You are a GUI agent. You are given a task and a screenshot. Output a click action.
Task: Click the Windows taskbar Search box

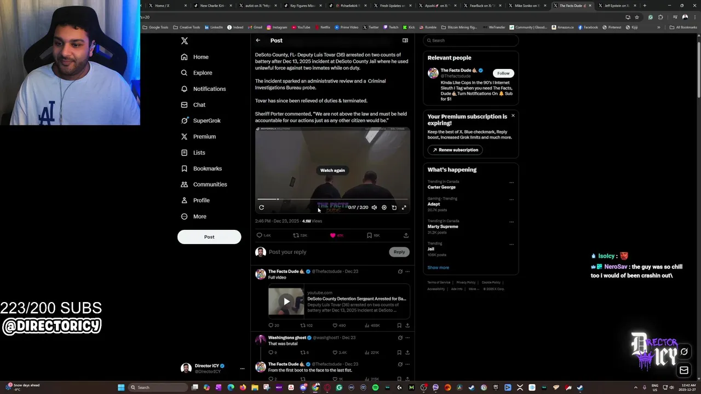coord(158,387)
